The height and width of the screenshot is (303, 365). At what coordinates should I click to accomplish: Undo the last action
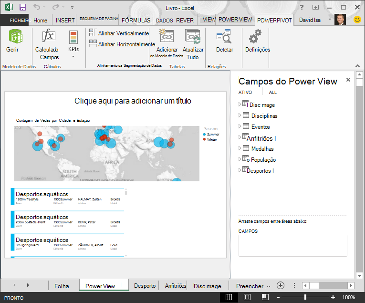(37, 7)
